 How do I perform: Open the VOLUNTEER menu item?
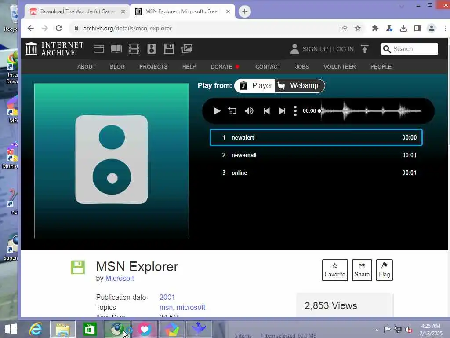pos(340,67)
